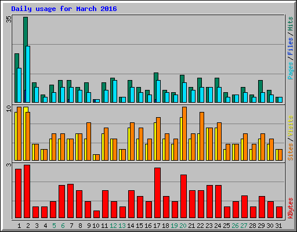297x232 pixels.
Task: Click the y-axis value 10
Action: tap(9, 108)
